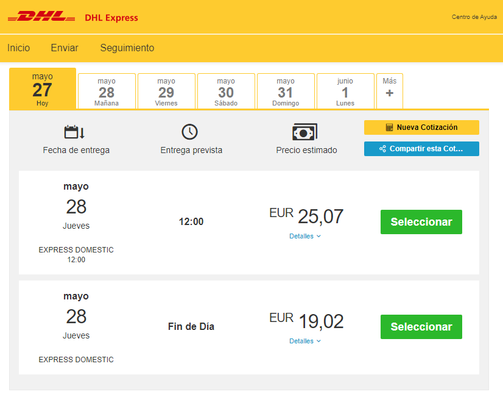Click the banknote estimated price icon
Screen dimensions: 503x397
(x=304, y=132)
